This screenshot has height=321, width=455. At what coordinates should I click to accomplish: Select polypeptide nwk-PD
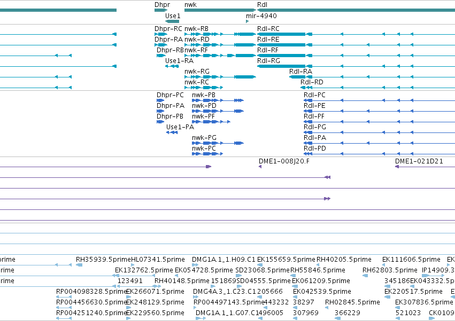click(x=204, y=106)
